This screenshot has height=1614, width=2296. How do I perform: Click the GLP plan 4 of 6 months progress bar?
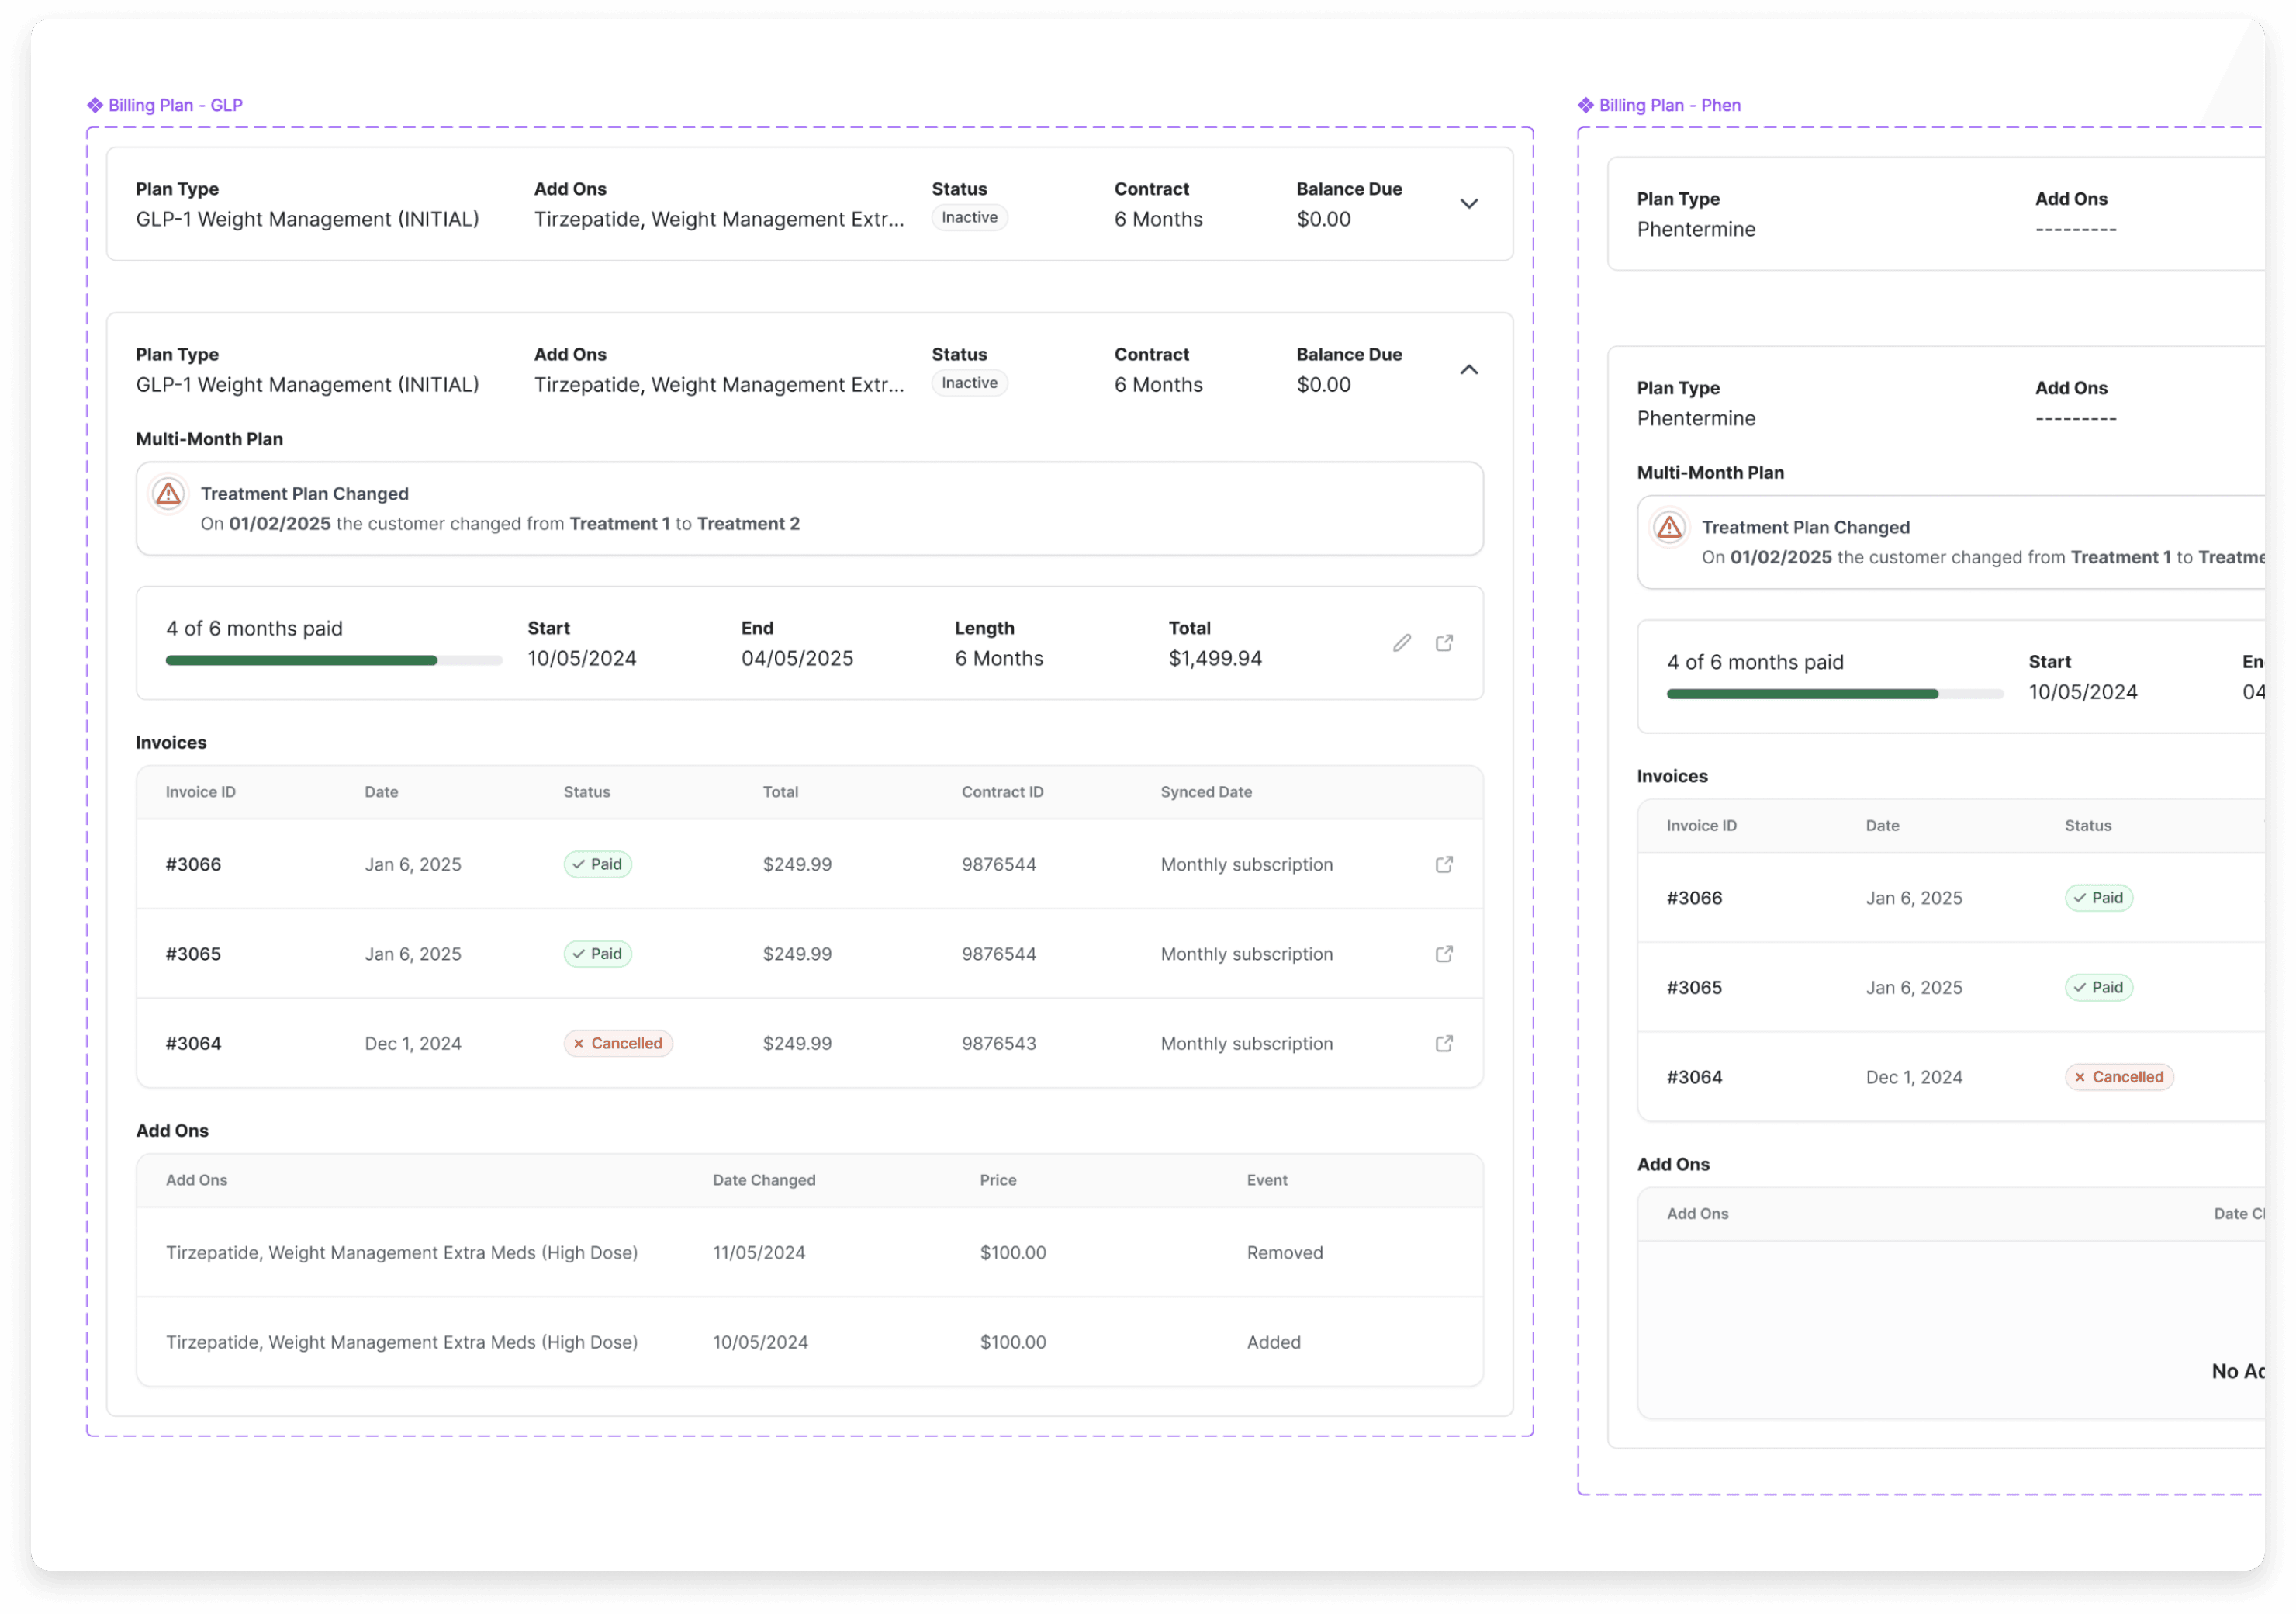(334, 660)
